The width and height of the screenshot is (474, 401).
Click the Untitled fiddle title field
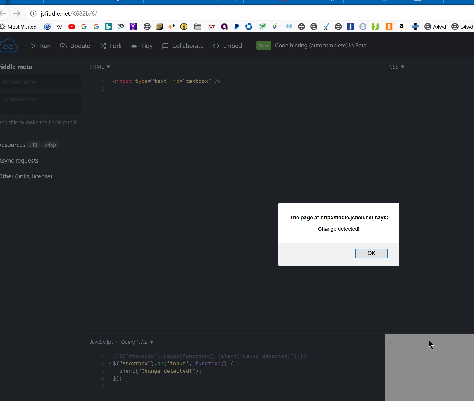click(x=40, y=82)
